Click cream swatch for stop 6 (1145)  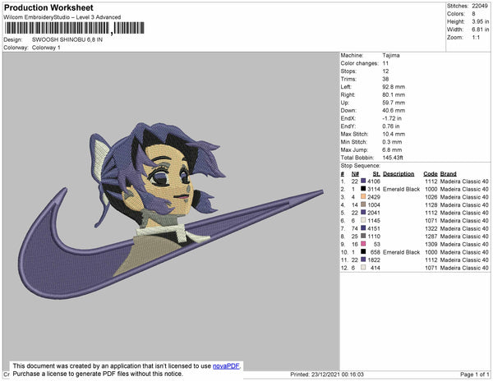[x=363, y=220]
